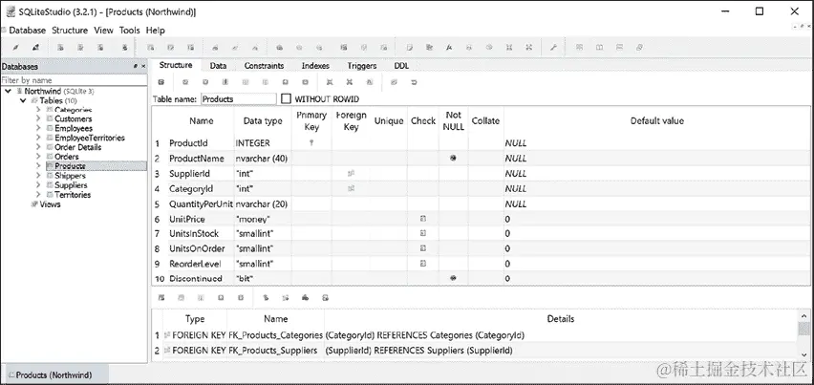814x385 pixels.
Task: Expand the Suppliers table node
Action: point(38,184)
